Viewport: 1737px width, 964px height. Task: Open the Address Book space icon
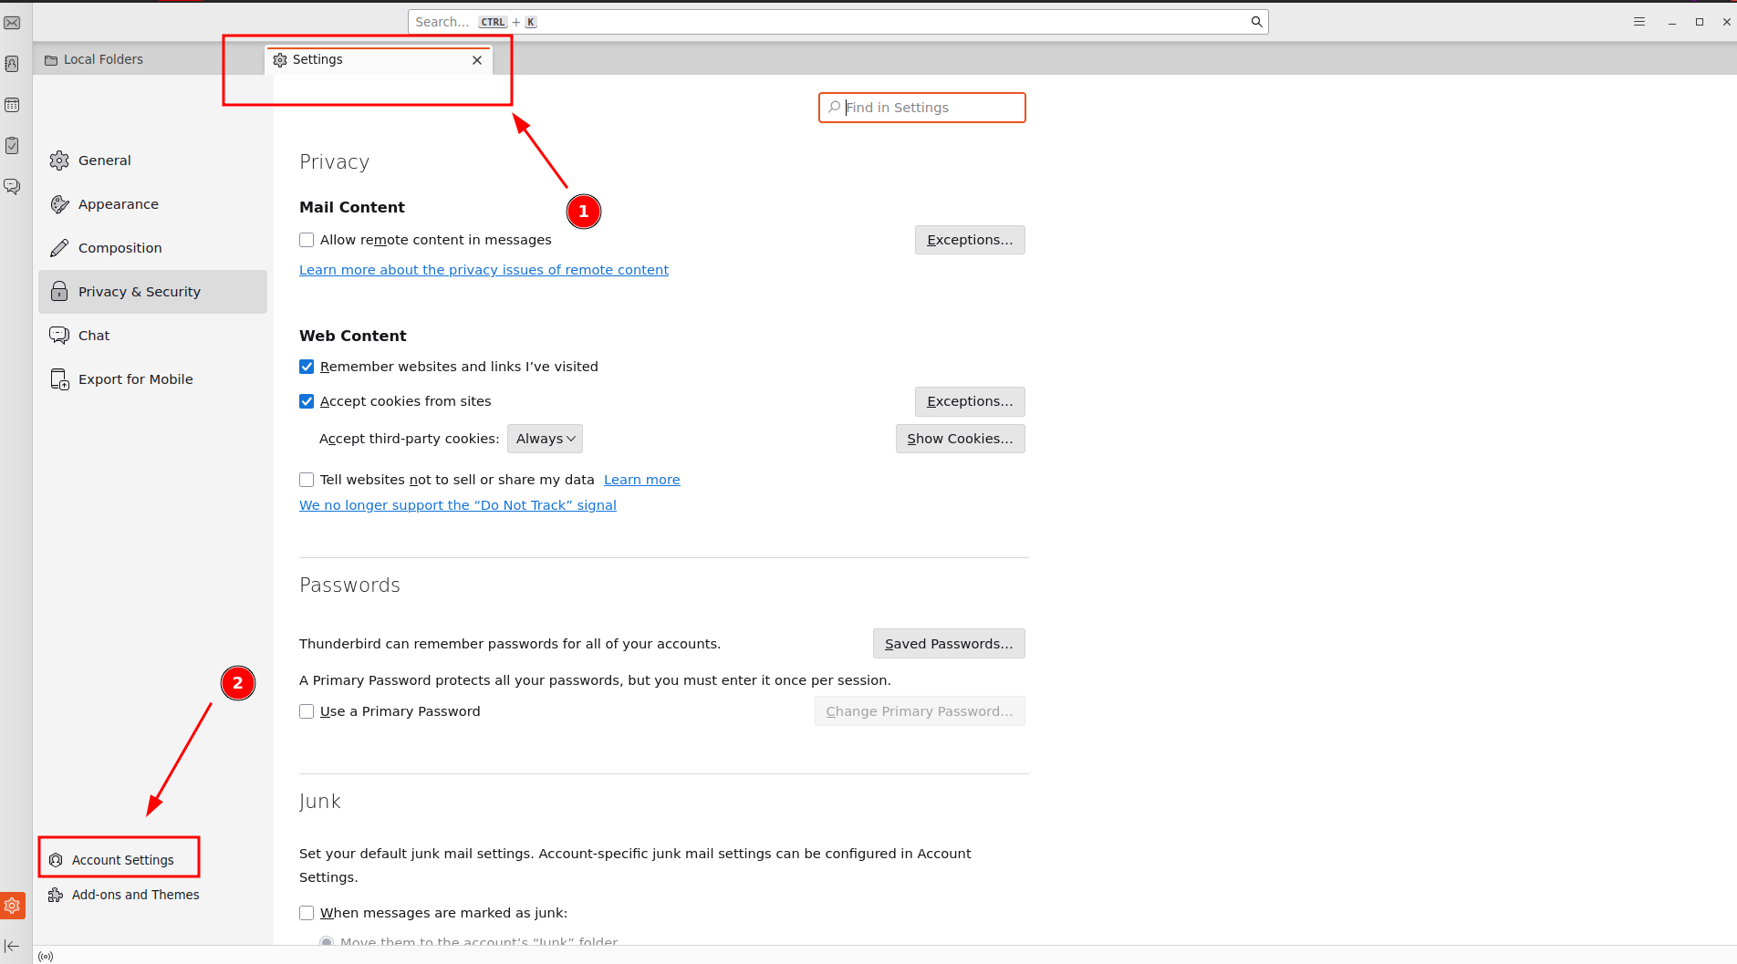tap(12, 64)
